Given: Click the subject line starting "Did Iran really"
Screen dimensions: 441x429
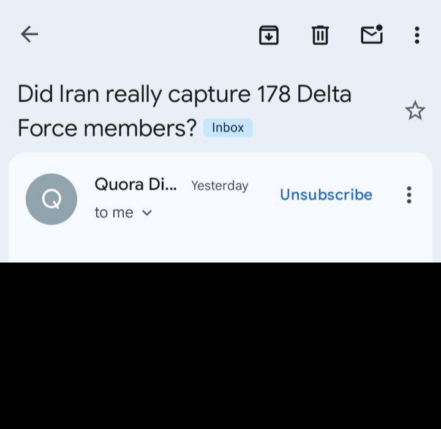Looking at the screenshot, I should (123, 94).
